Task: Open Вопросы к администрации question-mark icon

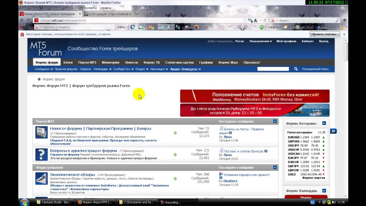Action: pyautogui.click(x=41, y=154)
